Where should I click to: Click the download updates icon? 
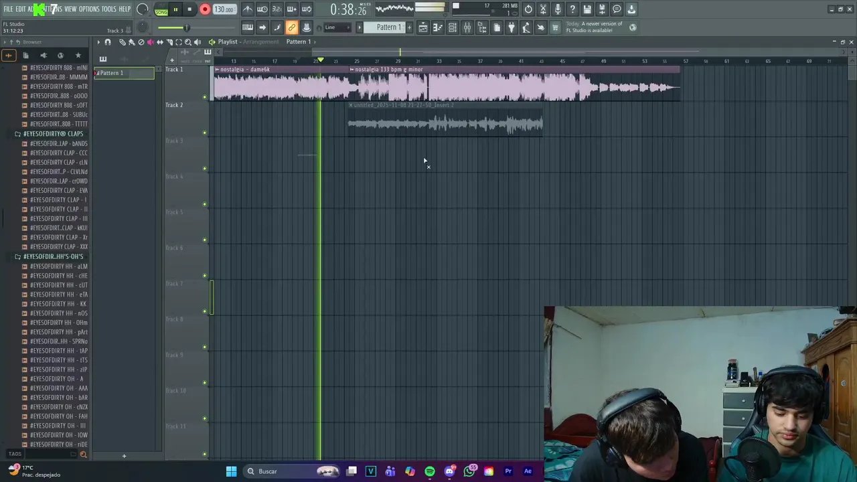pos(631,9)
